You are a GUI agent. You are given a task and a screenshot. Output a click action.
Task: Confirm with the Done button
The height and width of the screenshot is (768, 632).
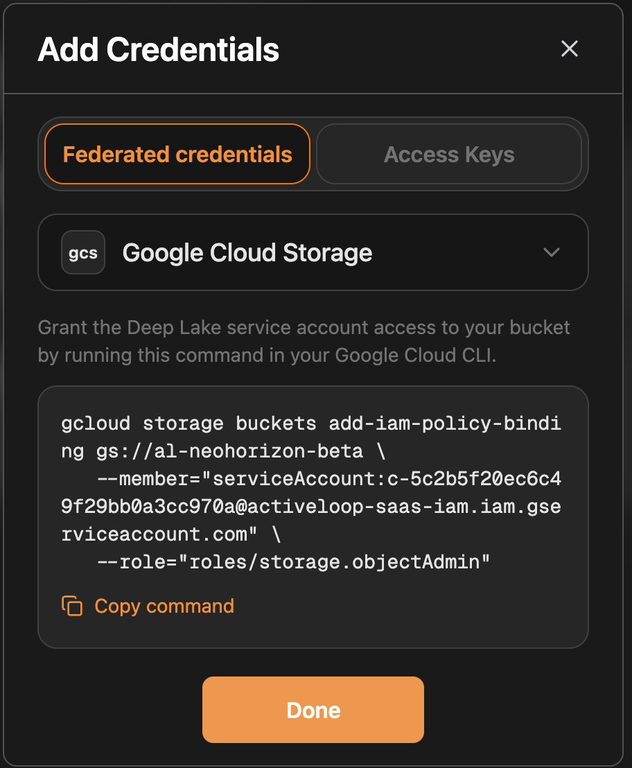(x=313, y=710)
